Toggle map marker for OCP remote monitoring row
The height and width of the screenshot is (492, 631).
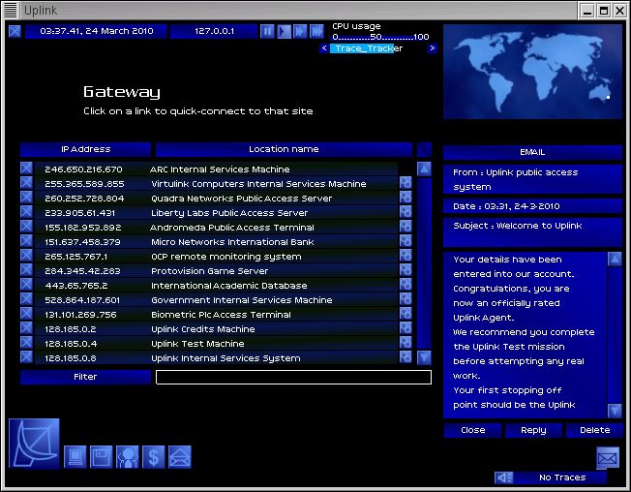(x=406, y=256)
